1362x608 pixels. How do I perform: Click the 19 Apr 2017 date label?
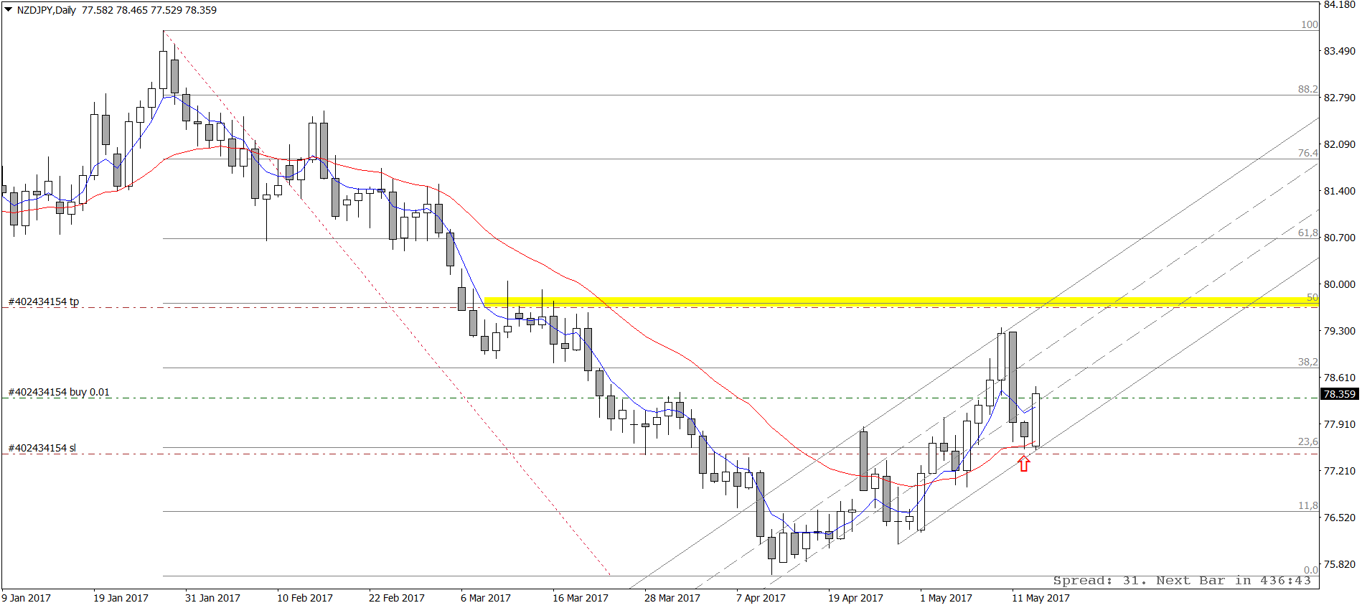coord(855,598)
